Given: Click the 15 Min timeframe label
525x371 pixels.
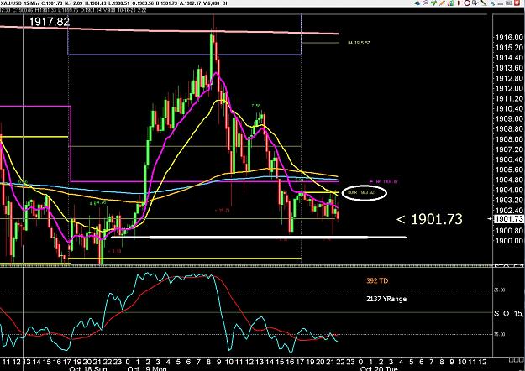Looking at the screenshot, I should pos(31,3).
